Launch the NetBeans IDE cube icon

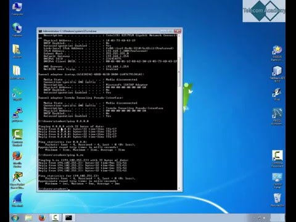[x=277, y=74]
